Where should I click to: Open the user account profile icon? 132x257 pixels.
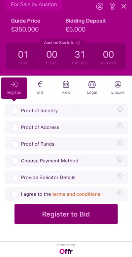(x=99, y=6)
